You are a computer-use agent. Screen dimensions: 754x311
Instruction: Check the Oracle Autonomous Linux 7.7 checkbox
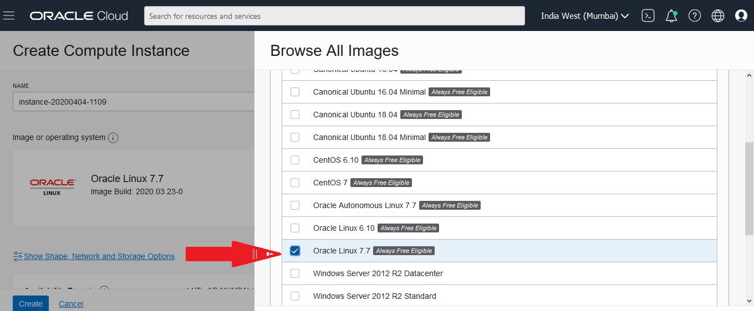coord(295,205)
